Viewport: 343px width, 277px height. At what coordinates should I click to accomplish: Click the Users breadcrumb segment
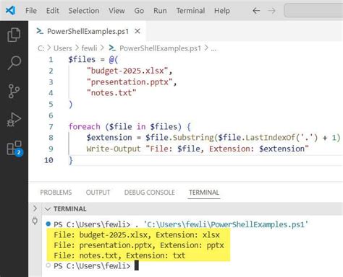click(63, 48)
